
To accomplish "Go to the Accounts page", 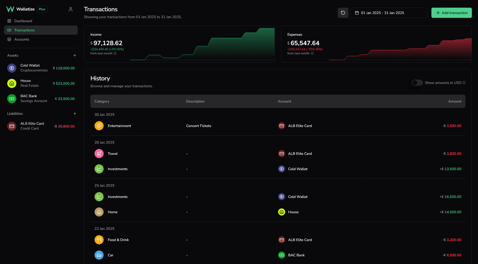I will (x=22, y=39).
